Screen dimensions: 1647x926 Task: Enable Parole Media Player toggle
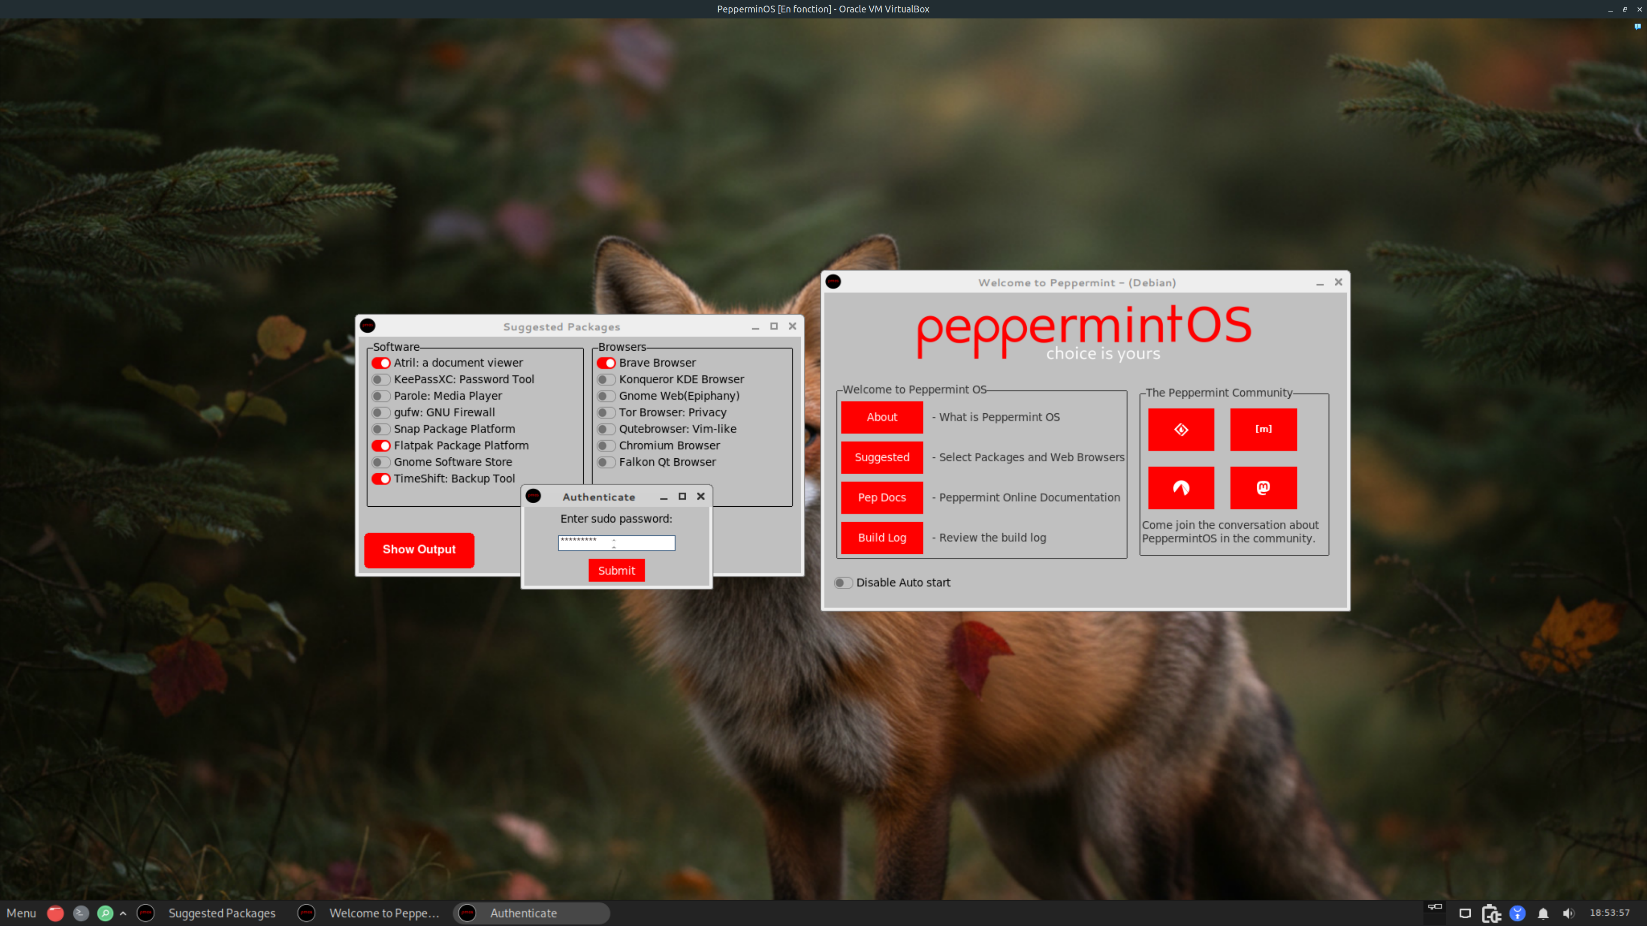(381, 396)
